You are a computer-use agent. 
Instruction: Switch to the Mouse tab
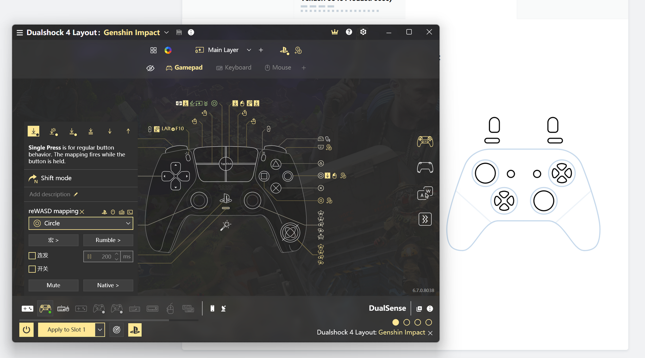(x=278, y=68)
